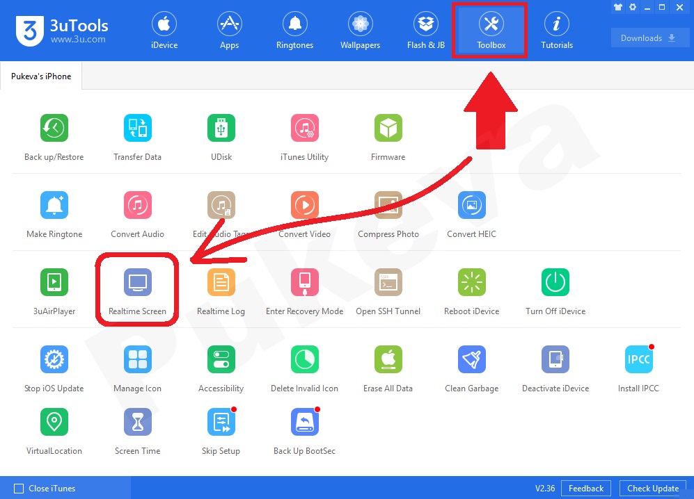
Task: Click the 3uTools logo
Action: click(x=30, y=31)
